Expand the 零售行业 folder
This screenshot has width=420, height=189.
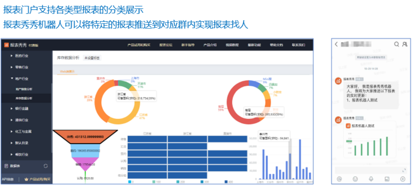(12, 67)
